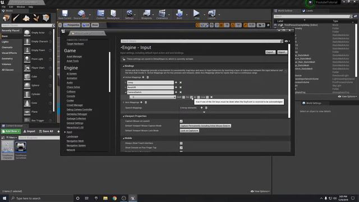Click Save All in Content Browser
This screenshot has height=202, width=359.
[x=46, y=131]
